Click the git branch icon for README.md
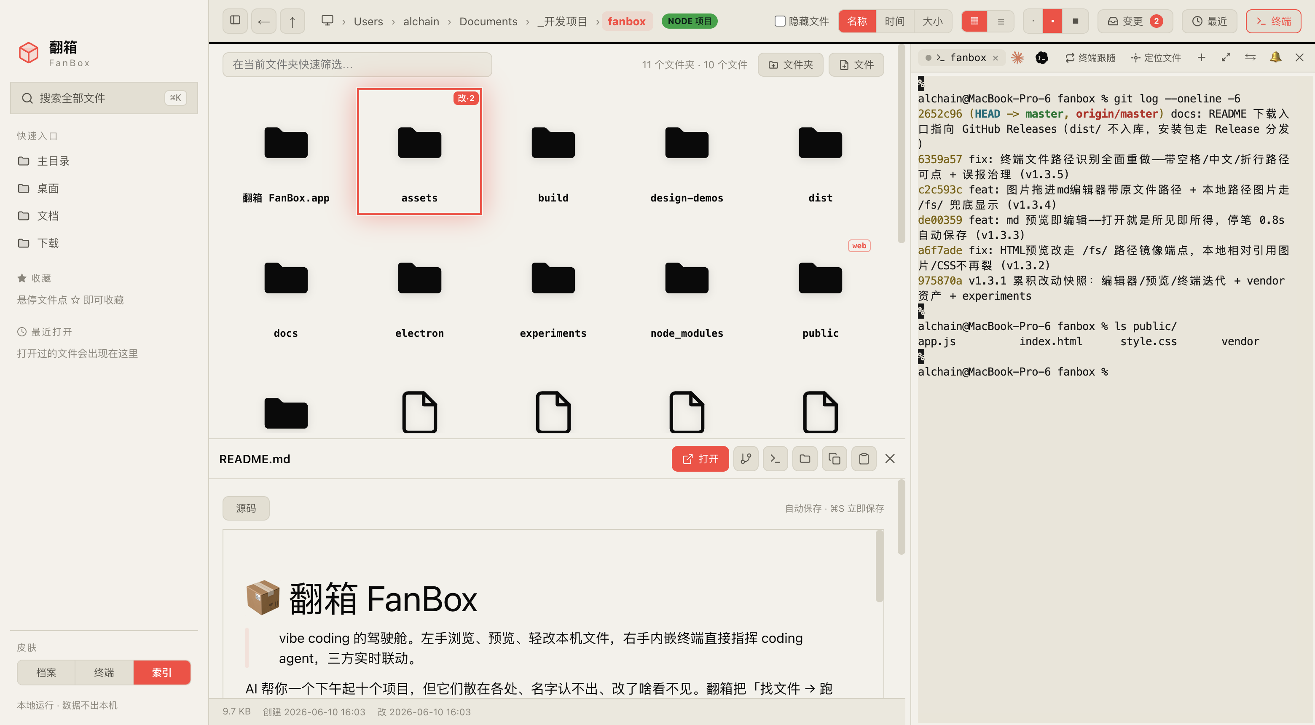The width and height of the screenshot is (1315, 725). click(x=745, y=459)
